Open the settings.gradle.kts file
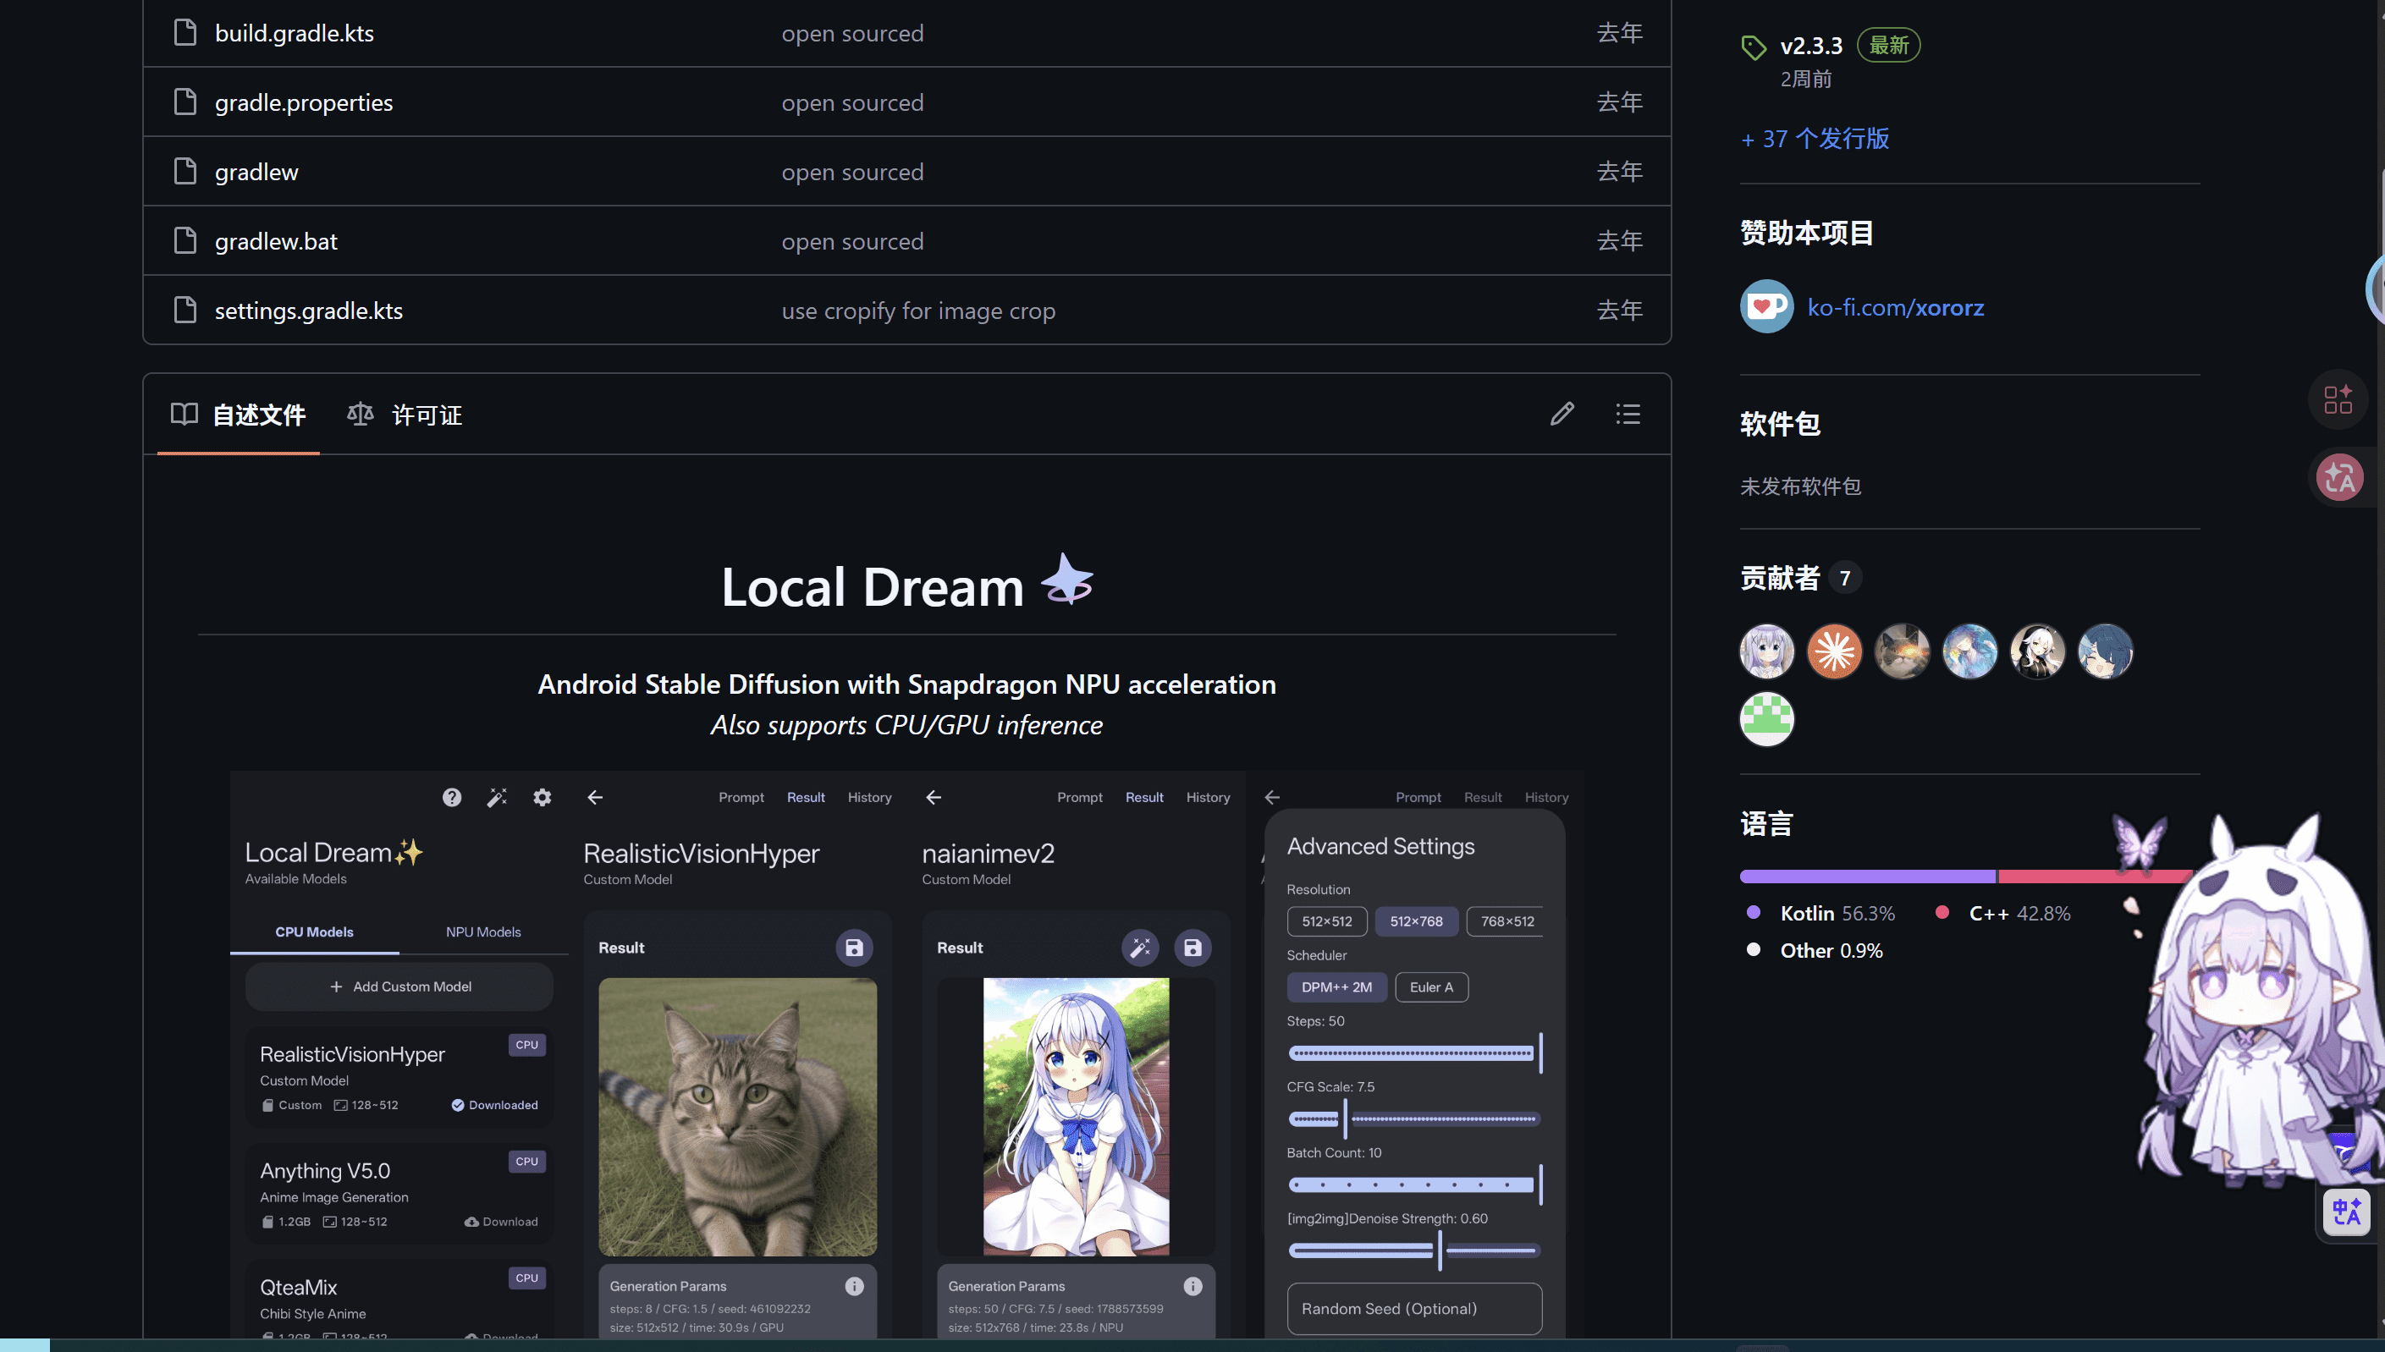 point(308,311)
